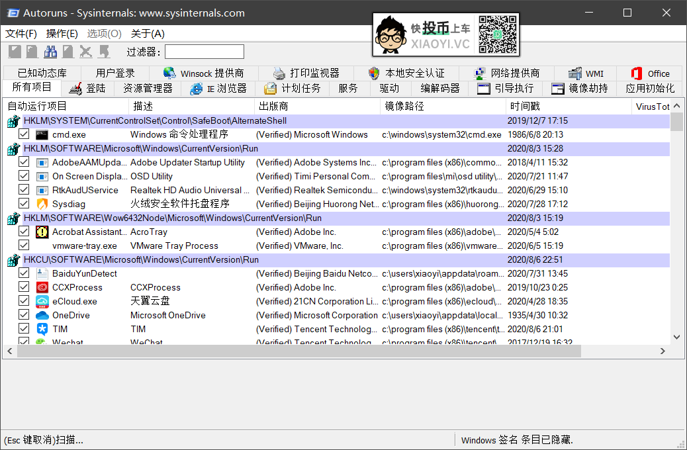The width and height of the screenshot is (687, 450).
Task: Click the BaiduYunDetect document icon
Action: (42, 273)
